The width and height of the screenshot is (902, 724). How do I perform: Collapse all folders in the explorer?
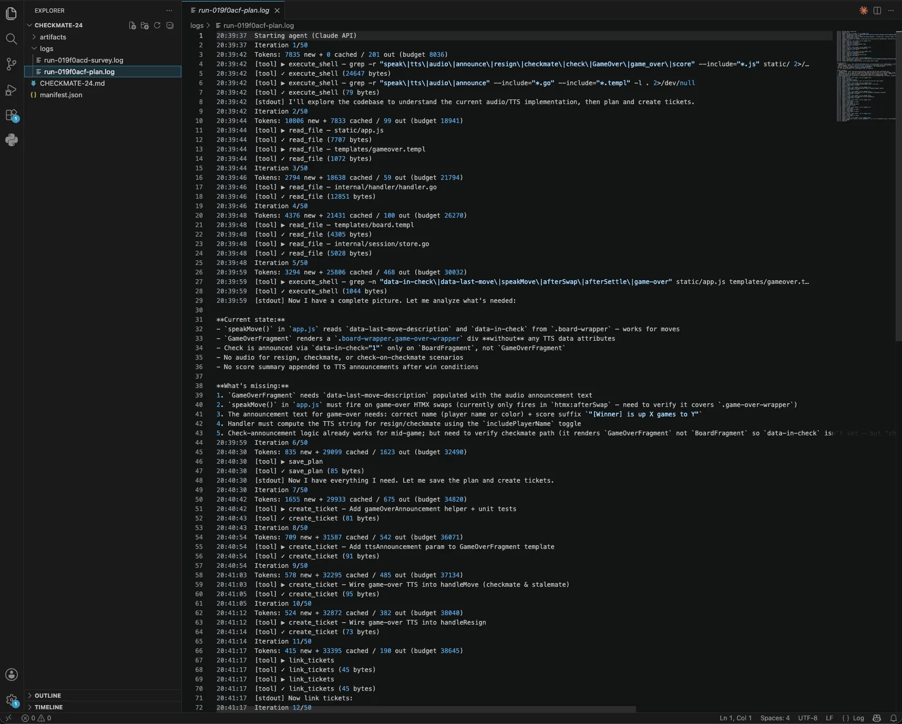[170, 25]
